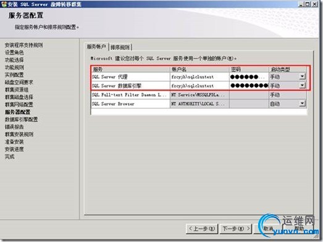Click the 帐户名 column header
The height and width of the screenshot is (242, 323).
pos(199,69)
